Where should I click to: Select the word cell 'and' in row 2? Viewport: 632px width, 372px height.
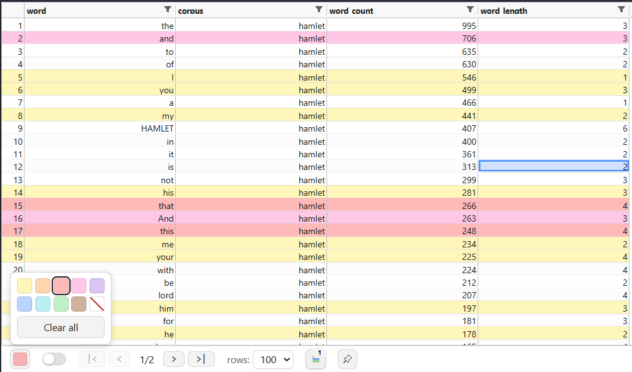tap(100, 38)
